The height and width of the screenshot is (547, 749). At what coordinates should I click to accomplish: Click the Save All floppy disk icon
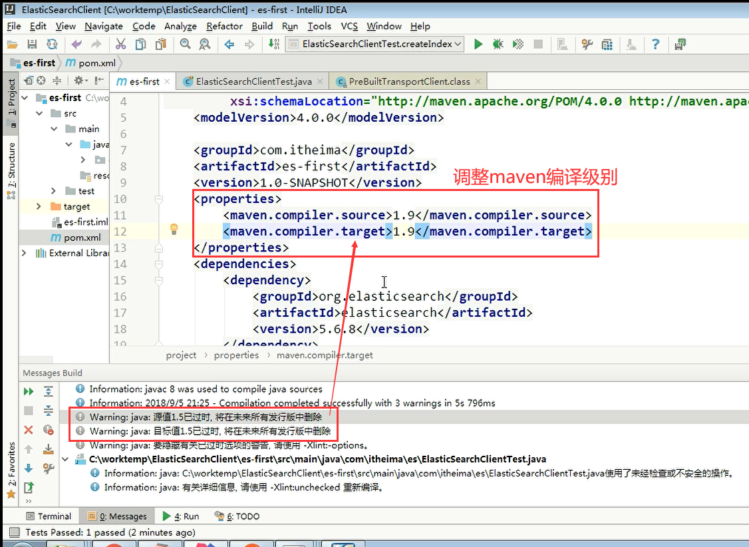31,45
